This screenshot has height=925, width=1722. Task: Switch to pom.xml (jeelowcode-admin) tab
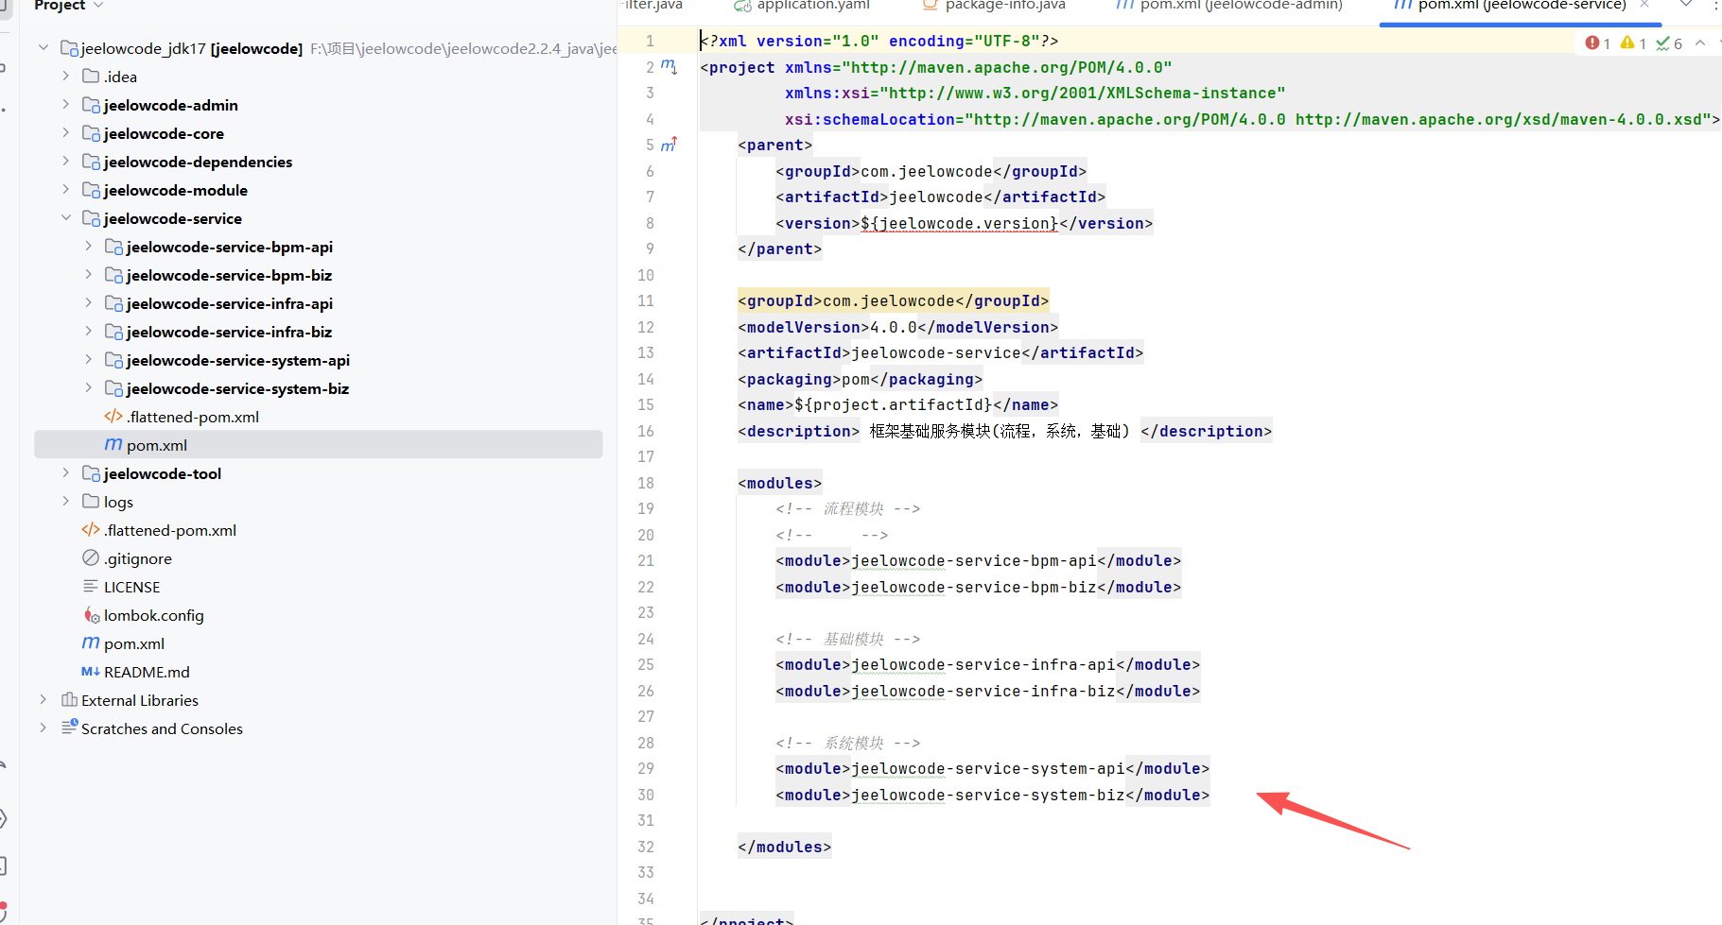click(1240, 6)
